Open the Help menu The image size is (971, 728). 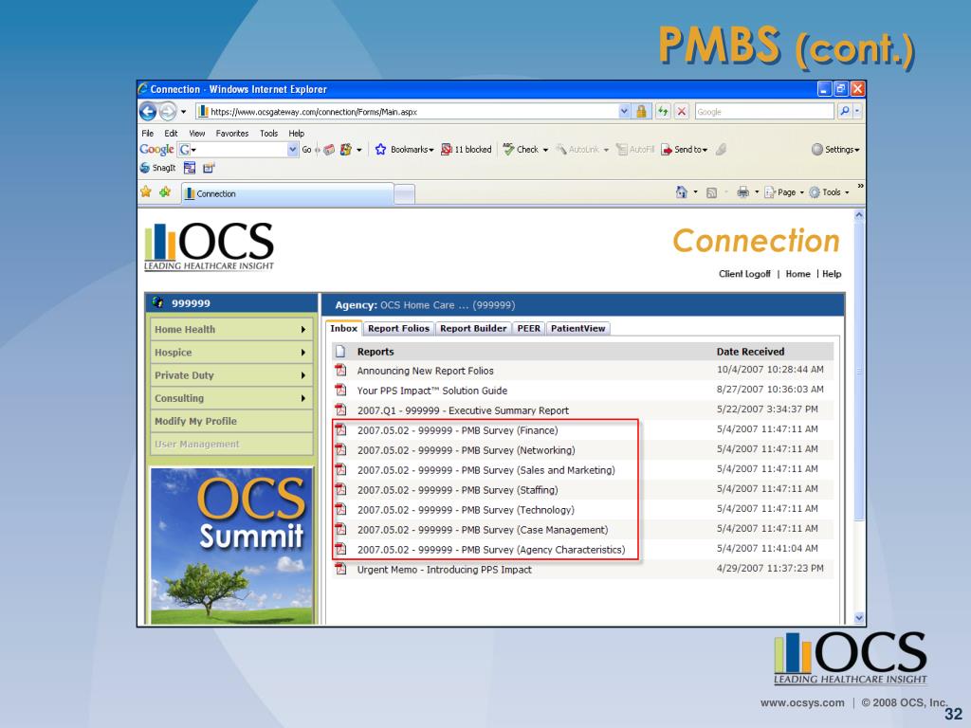tap(297, 133)
